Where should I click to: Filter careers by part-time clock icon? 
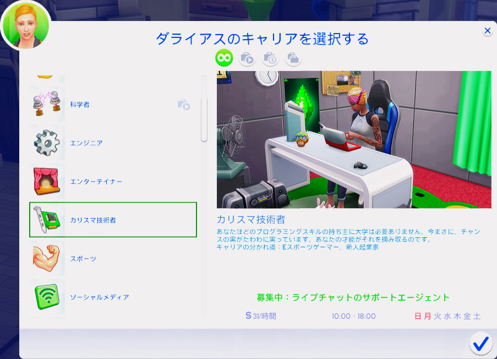[270, 58]
